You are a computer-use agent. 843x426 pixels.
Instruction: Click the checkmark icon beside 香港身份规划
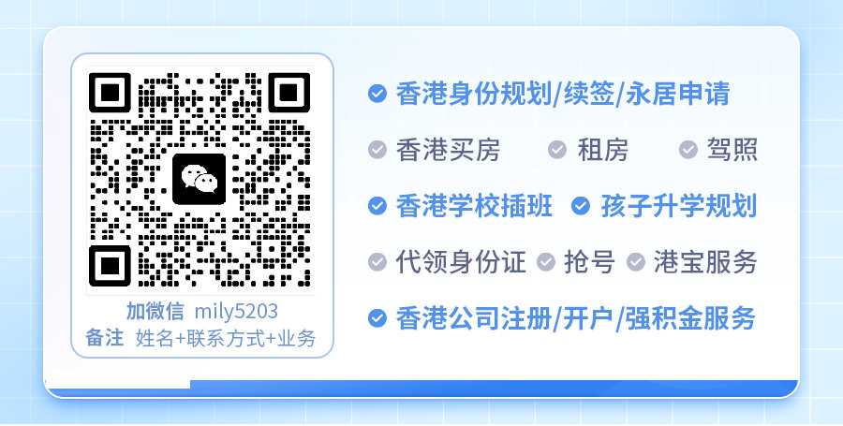(x=377, y=94)
